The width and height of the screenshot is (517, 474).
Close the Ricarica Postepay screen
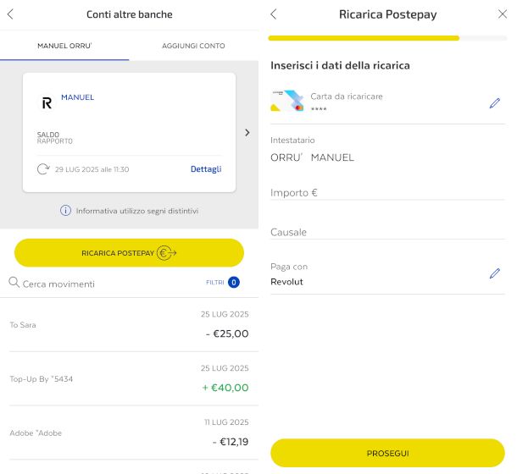502,14
